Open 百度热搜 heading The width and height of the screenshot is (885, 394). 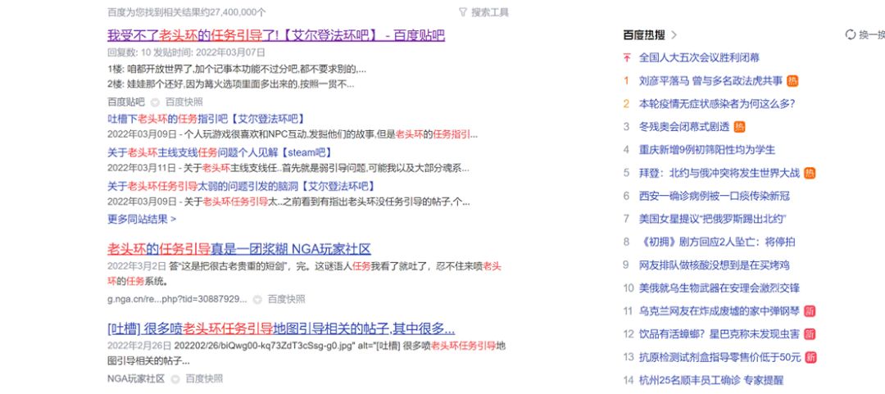[645, 35]
